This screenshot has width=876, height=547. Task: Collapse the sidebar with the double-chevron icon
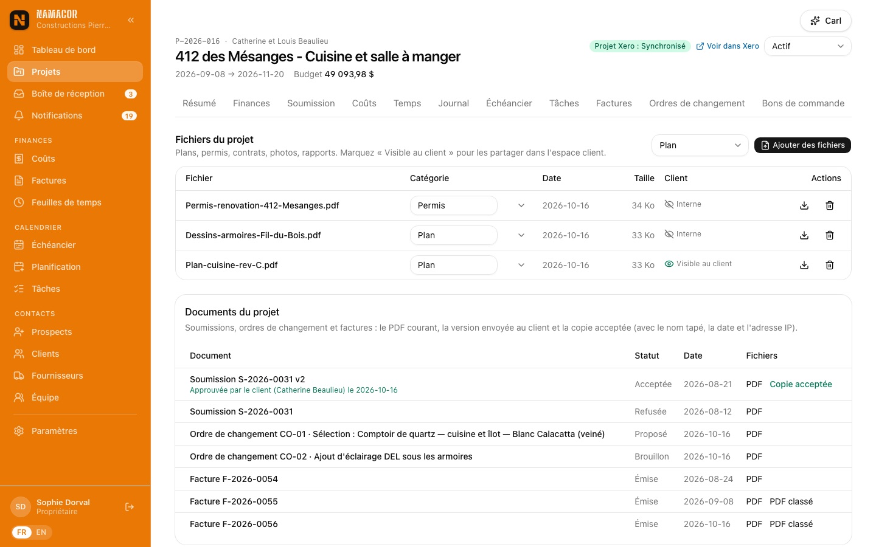coord(131,20)
